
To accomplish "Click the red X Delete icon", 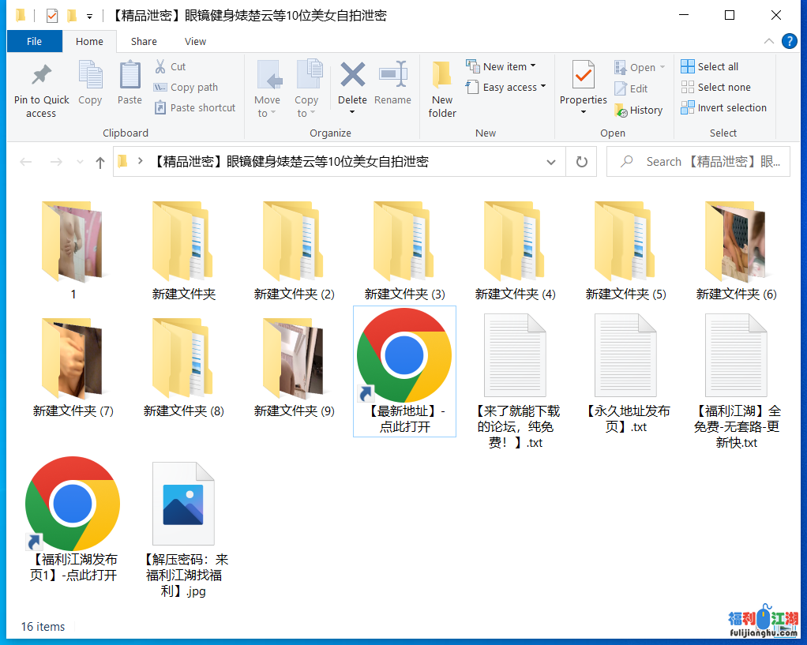I will click(352, 76).
